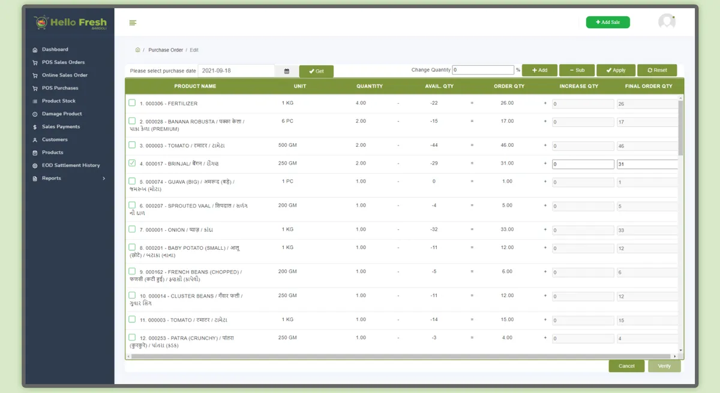The width and height of the screenshot is (720, 393).
Task: Focus Final Order Qty field for BRINJAL
Action: 647,164
